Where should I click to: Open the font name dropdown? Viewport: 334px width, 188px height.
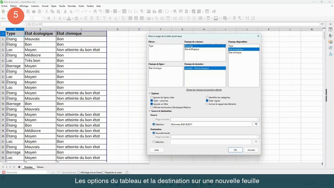pyautogui.click(x=31, y=18)
